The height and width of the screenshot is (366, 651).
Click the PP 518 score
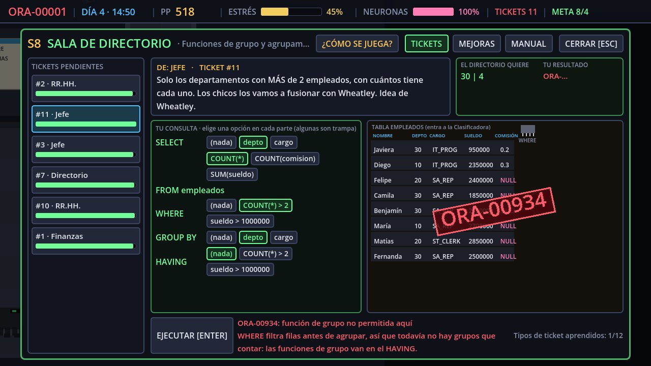point(177,12)
